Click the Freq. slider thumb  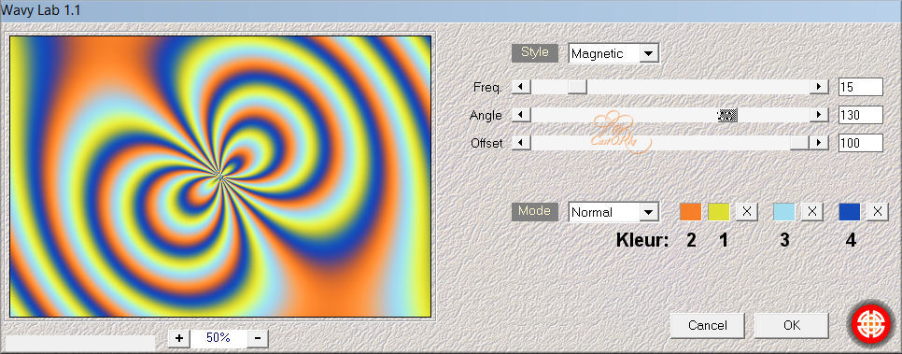pos(578,87)
